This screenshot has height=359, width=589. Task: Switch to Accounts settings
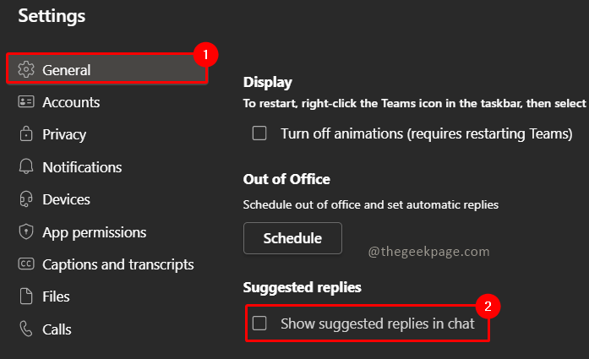pos(71,102)
